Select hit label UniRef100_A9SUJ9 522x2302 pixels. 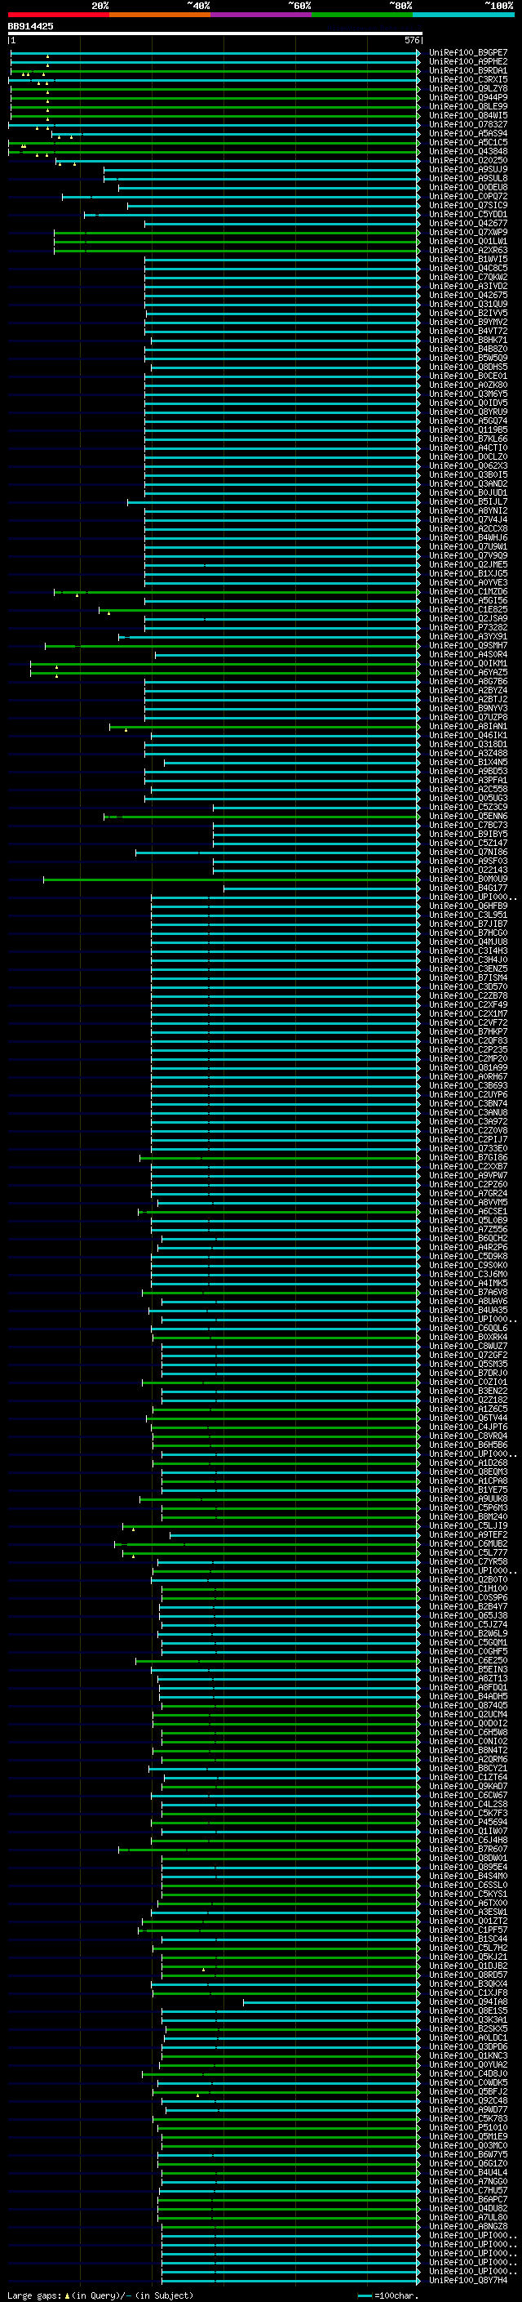click(468, 169)
